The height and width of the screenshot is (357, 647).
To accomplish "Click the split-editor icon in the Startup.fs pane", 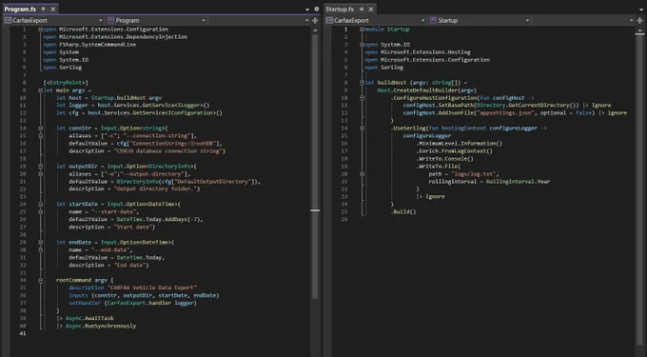I will click(639, 20).
